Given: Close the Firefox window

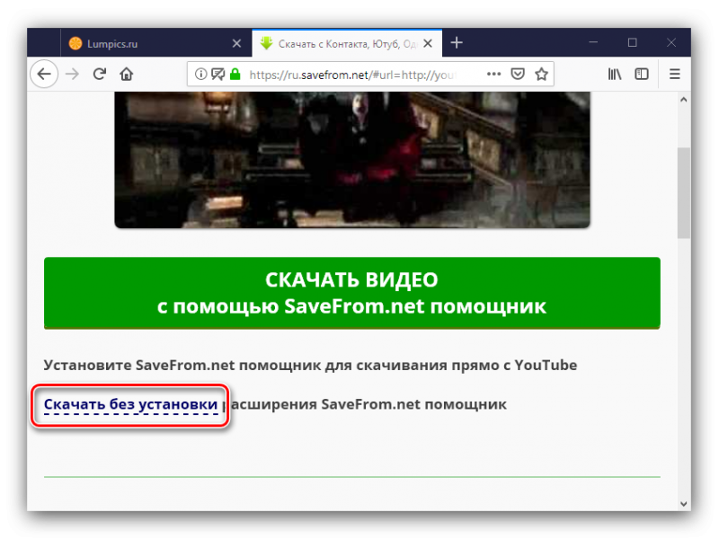Looking at the screenshot, I should pos(671,42).
